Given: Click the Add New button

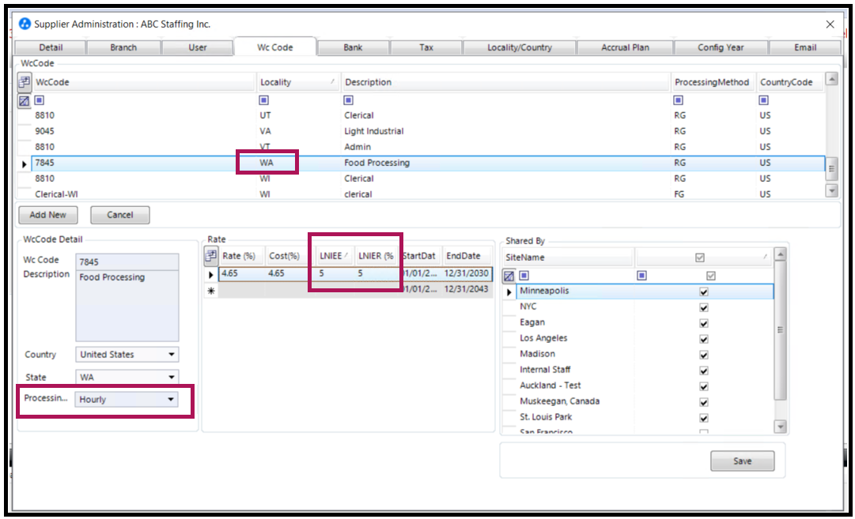Looking at the screenshot, I should coord(48,215).
